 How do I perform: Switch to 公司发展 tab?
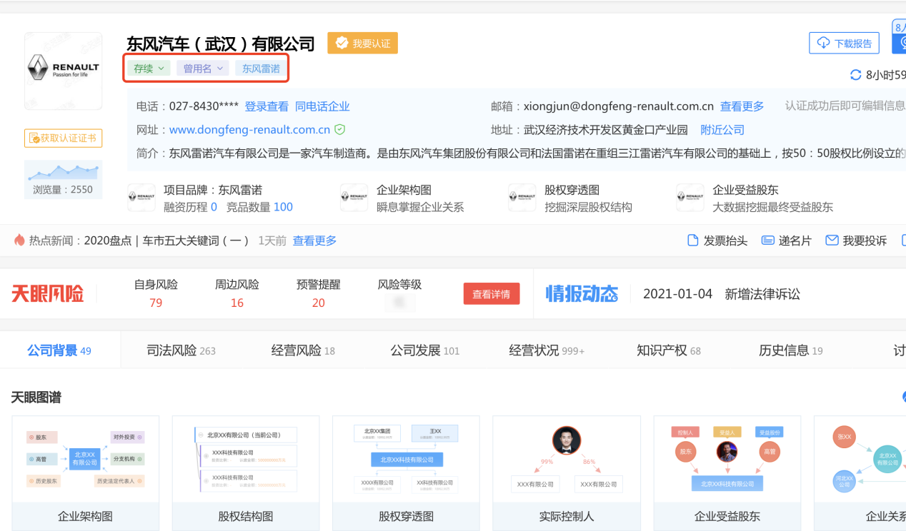(x=425, y=350)
